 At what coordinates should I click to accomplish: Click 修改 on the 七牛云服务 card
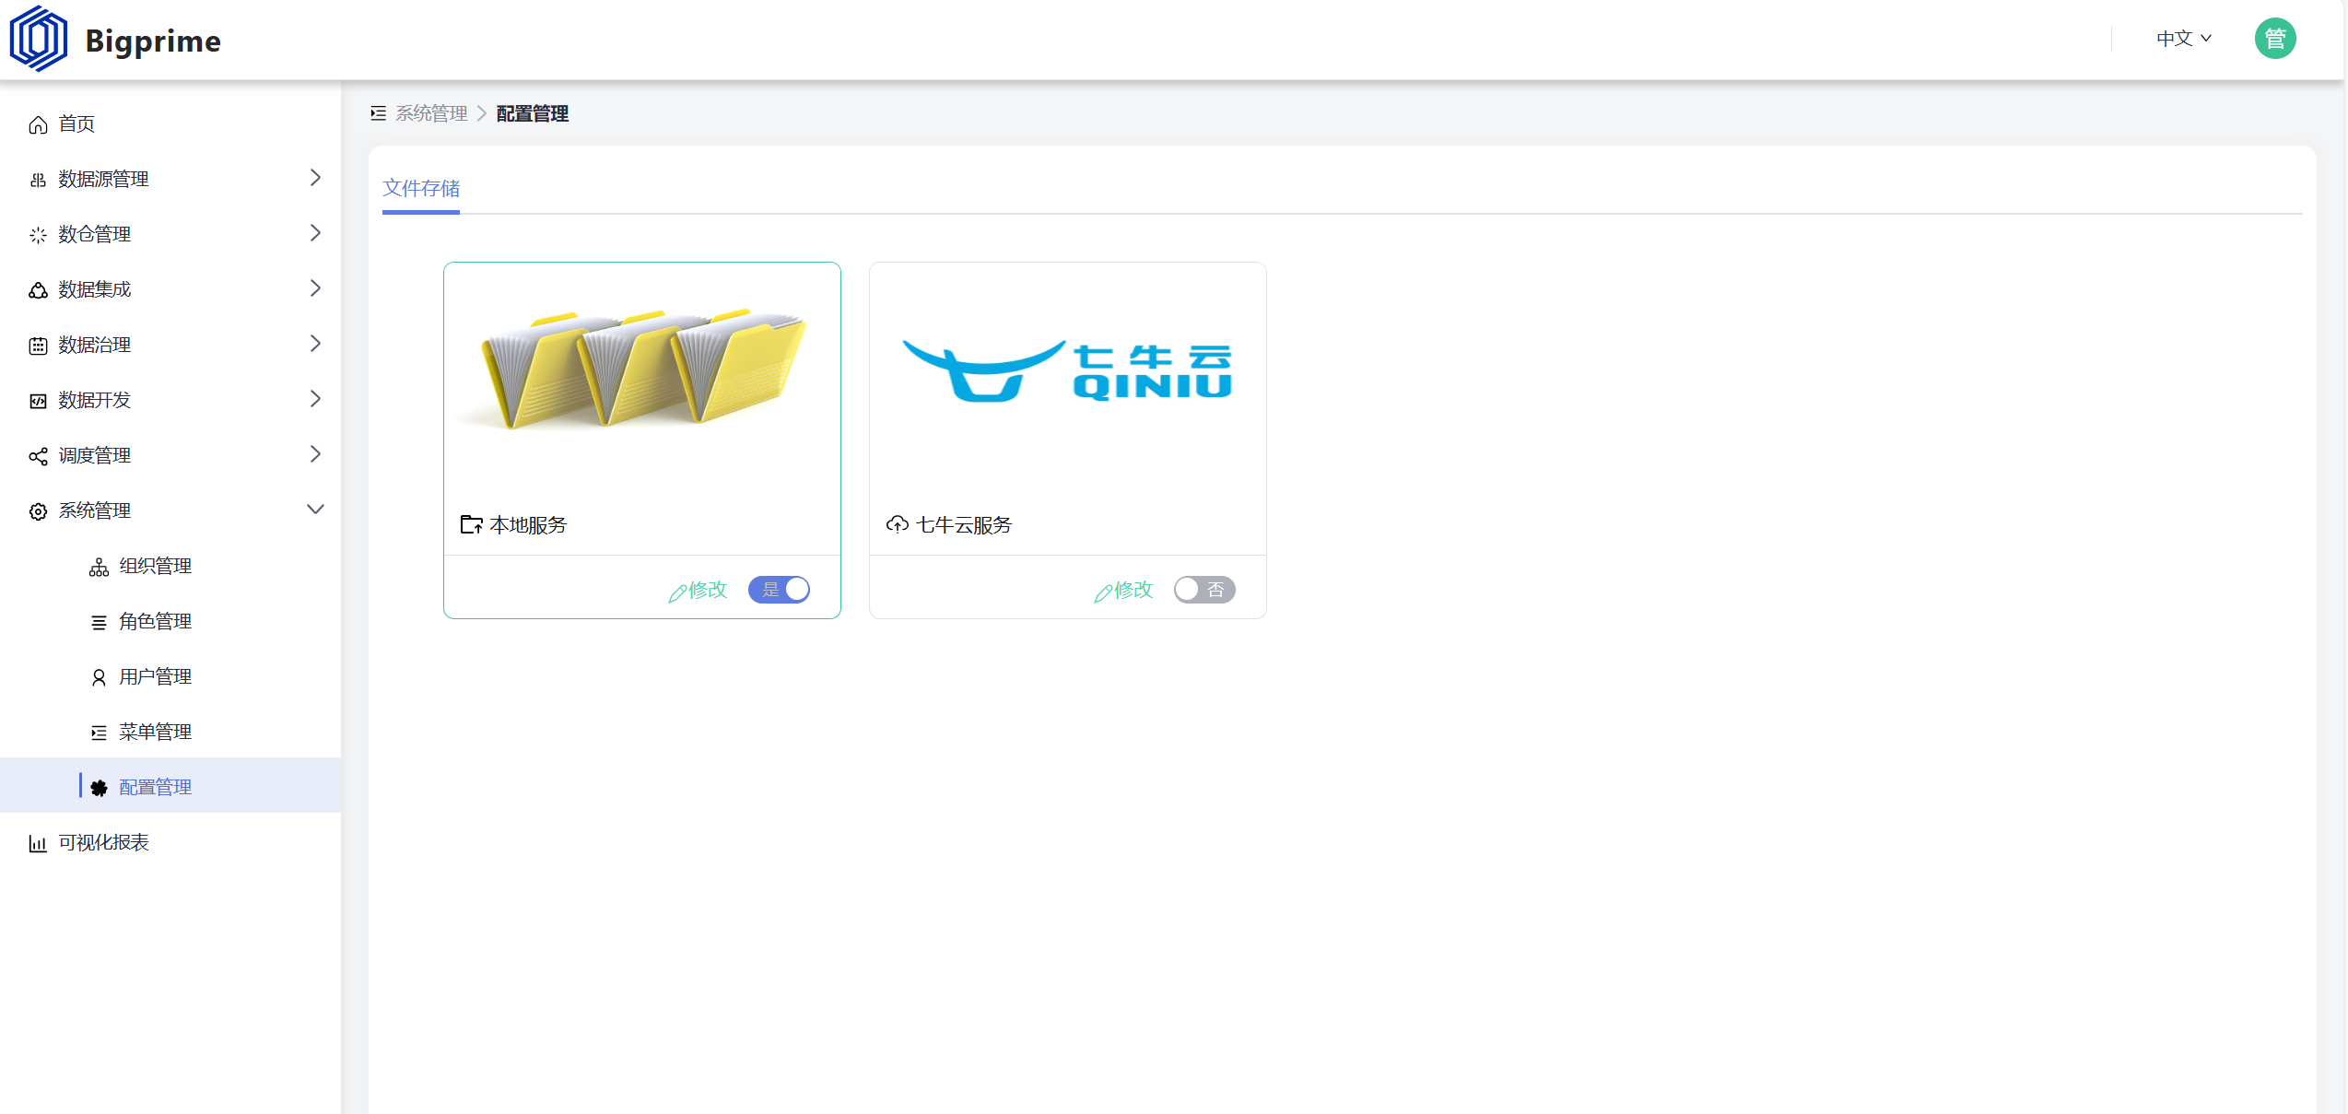coord(1133,590)
